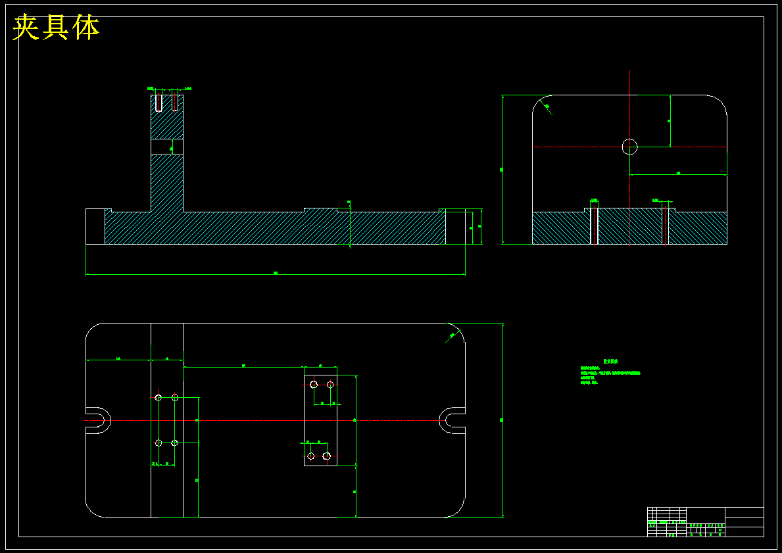Select the overall length dimension line below front view
782x553 pixels.
[x=276, y=274]
